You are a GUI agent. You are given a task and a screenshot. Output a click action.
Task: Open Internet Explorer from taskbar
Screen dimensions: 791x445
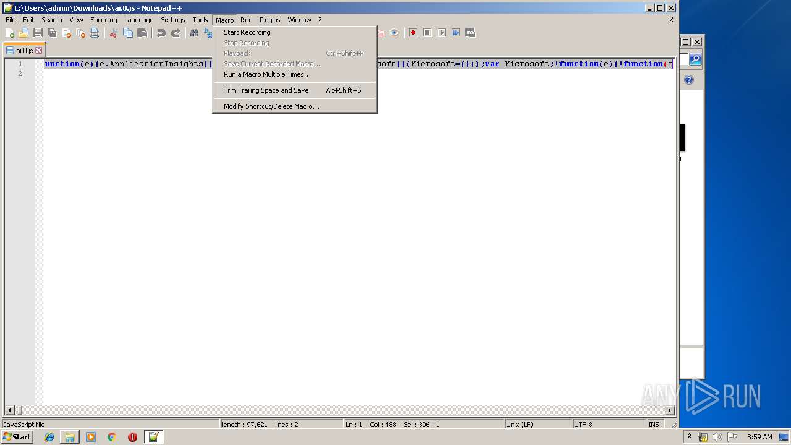tap(49, 437)
